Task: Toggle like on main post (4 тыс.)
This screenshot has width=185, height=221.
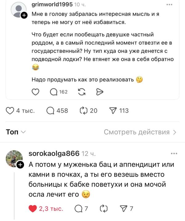Action: click(x=10, y=111)
